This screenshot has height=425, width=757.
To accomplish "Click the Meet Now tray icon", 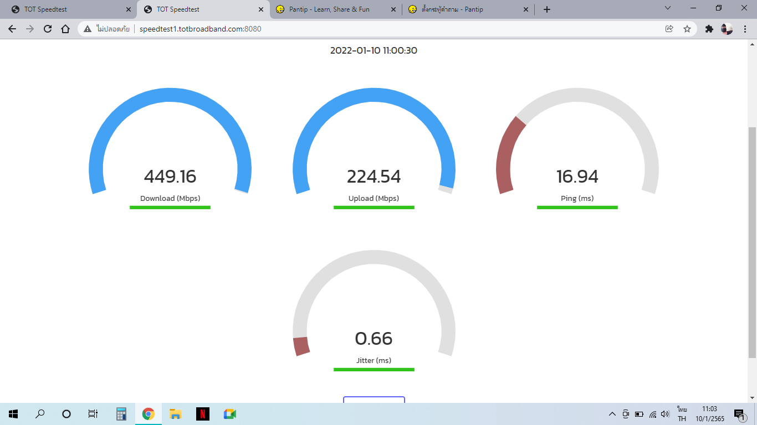I will (x=626, y=414).
